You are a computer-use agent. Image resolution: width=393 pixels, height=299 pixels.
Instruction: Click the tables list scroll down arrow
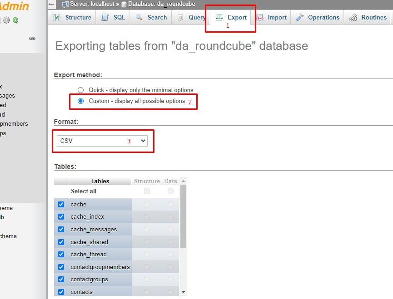183,292
